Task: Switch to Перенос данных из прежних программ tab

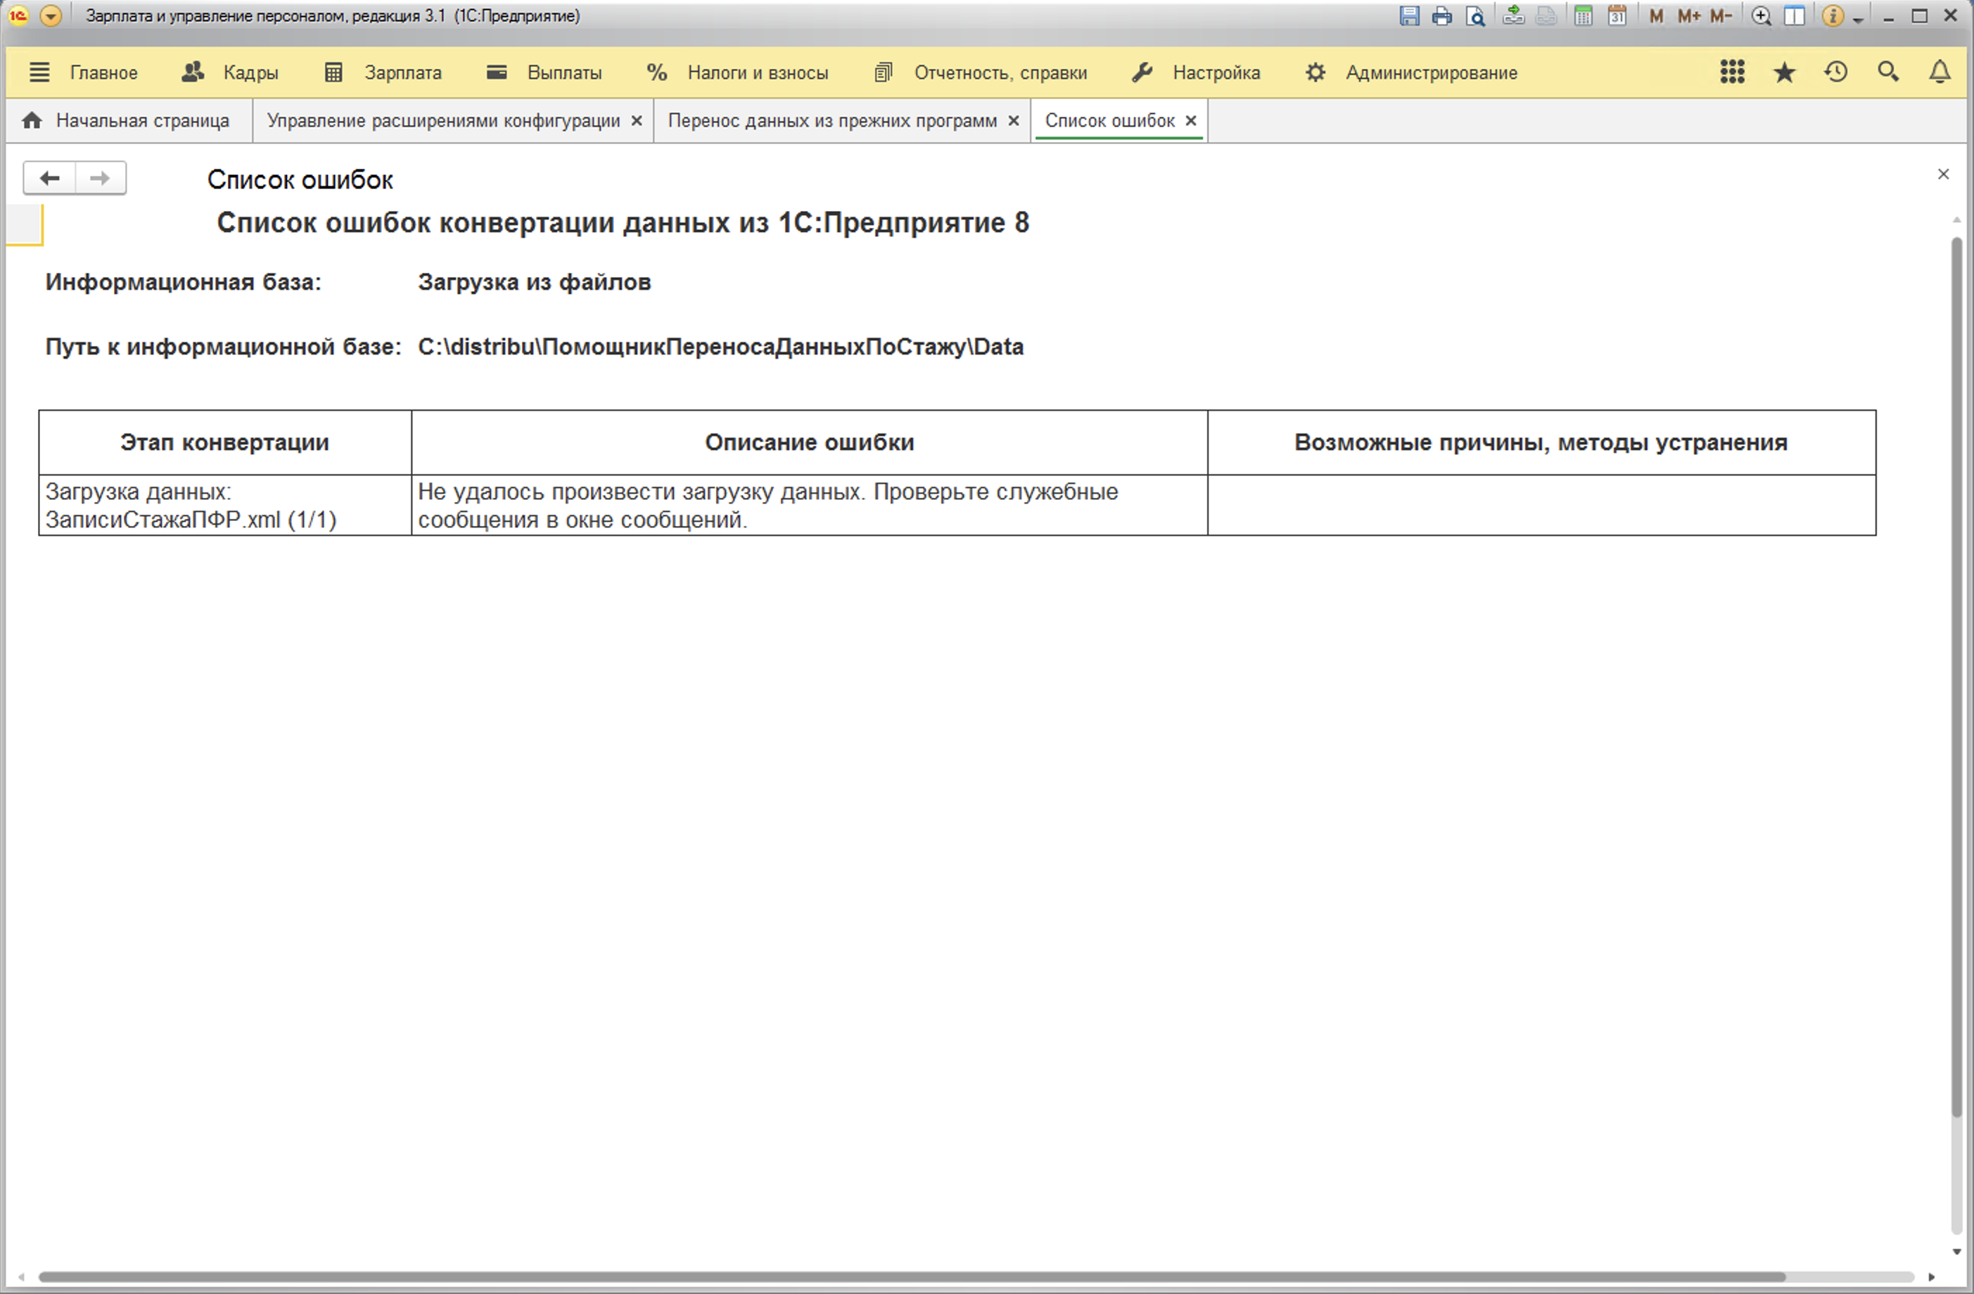Action: coord(832,121)
